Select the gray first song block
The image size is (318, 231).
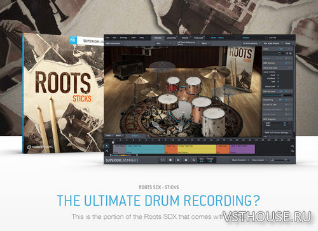point(120,149)
